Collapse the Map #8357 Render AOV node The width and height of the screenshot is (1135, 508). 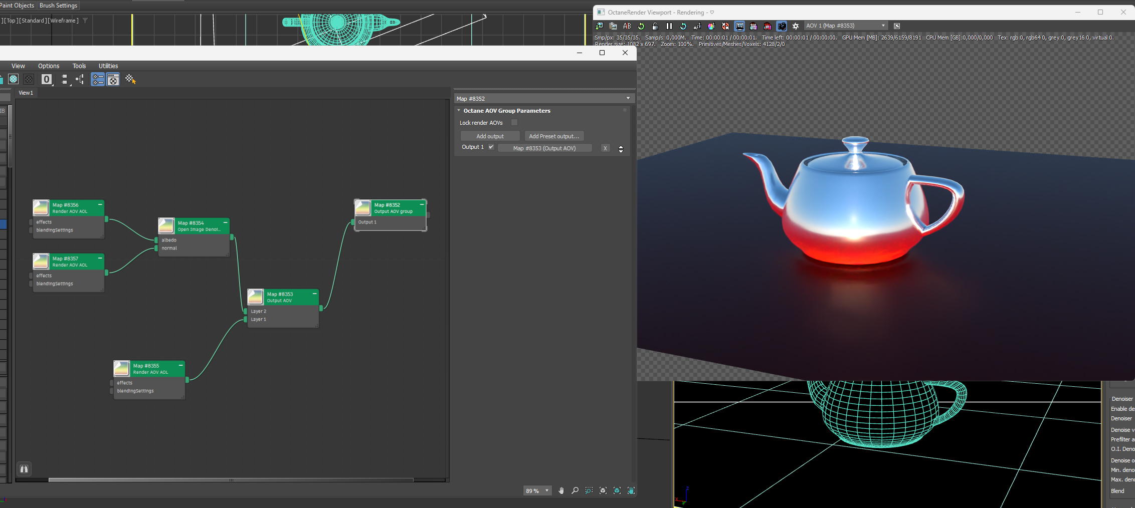pyautogui.click(x=100, y=258)
